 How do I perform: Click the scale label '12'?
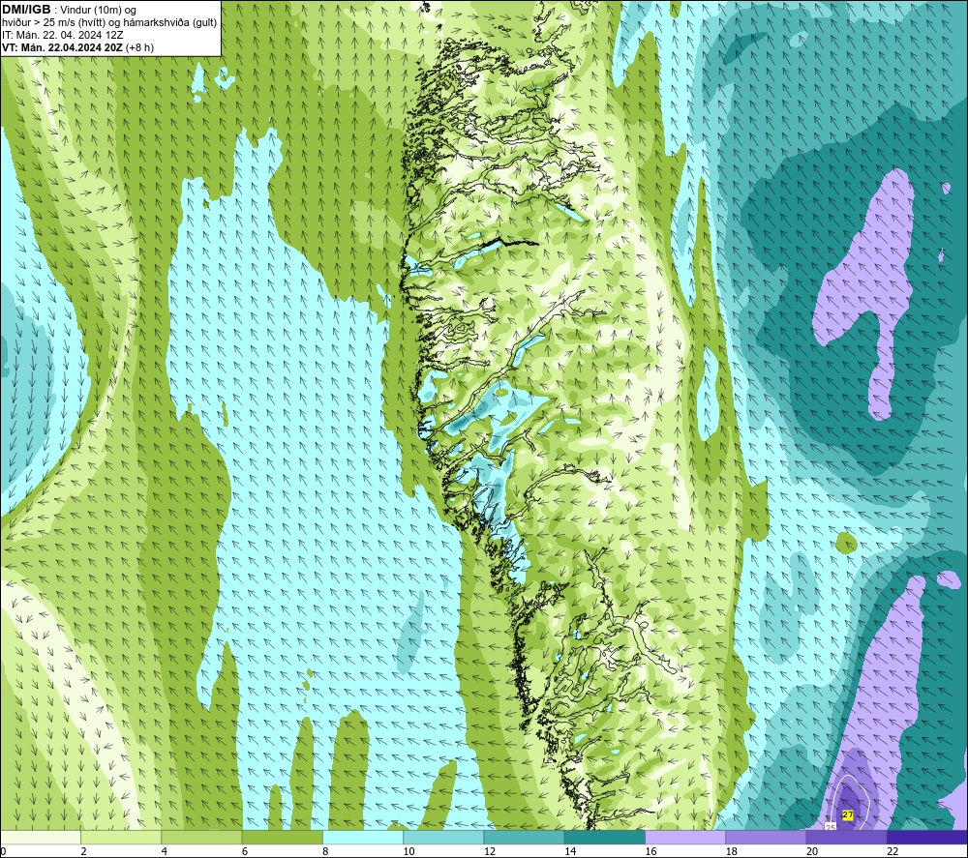pos(489,851)
